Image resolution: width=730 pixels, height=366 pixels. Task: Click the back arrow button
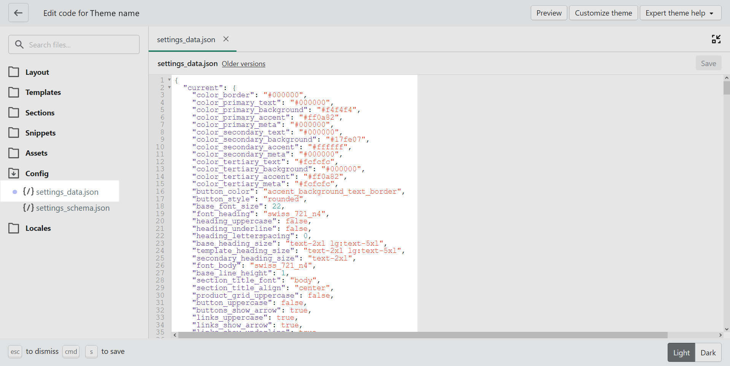point(18,13)
